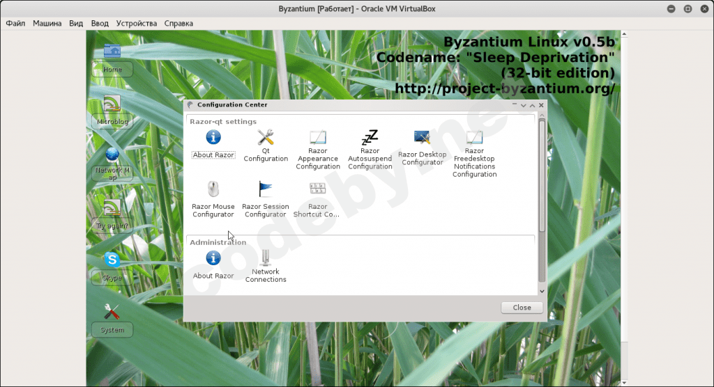Click VirtualBox viewport scroll up arrow
This screenshot has height=387, width=714.
(624, 34)
